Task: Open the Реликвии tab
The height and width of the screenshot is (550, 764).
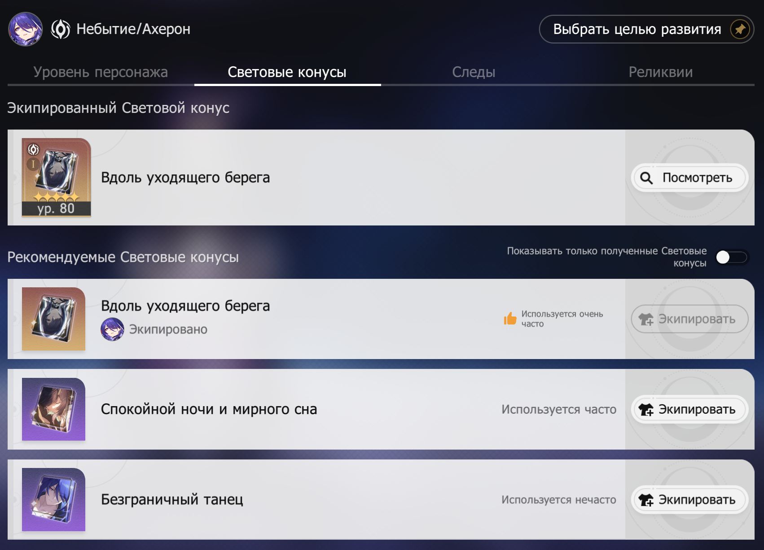Action: [x=661, y=72]
